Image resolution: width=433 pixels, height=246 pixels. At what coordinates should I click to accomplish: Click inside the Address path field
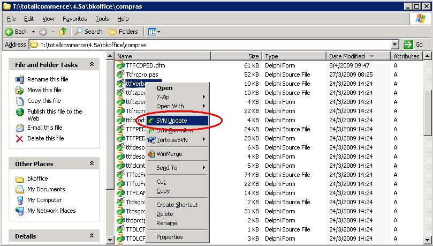pos(210,44)
